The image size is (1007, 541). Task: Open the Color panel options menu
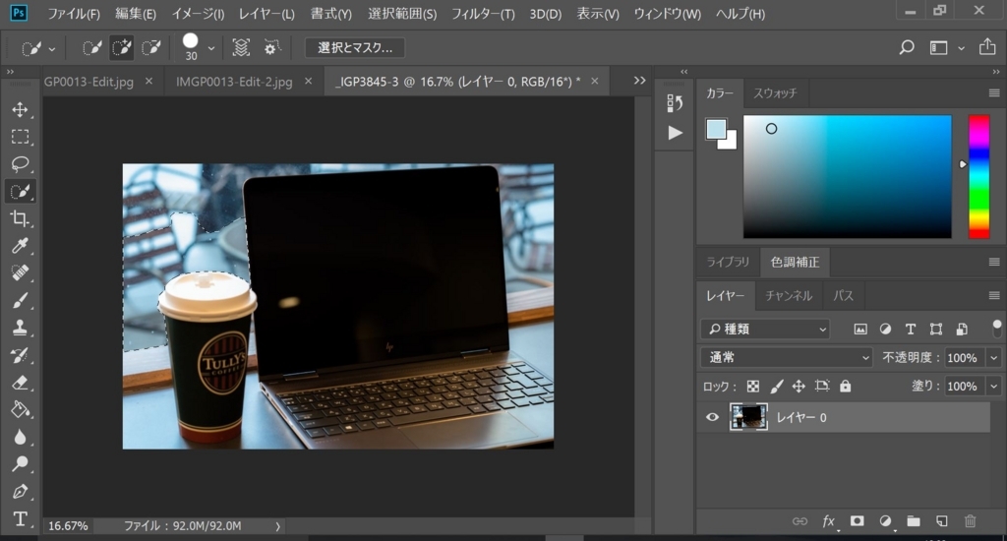(x=993, y=93)
